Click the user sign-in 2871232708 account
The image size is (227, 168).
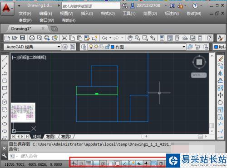[x=148, y=5]
